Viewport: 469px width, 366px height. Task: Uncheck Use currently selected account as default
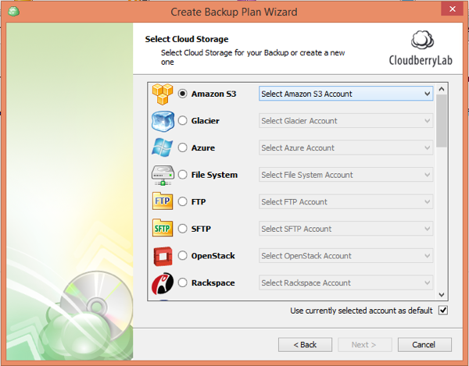pos(443,311)
